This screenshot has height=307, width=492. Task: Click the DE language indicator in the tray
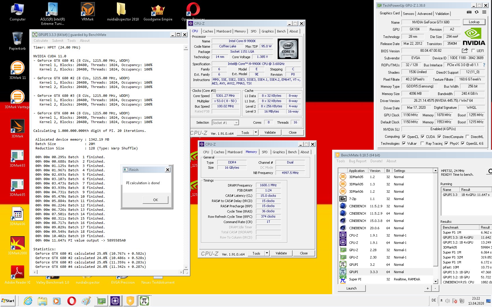(434, 300)
